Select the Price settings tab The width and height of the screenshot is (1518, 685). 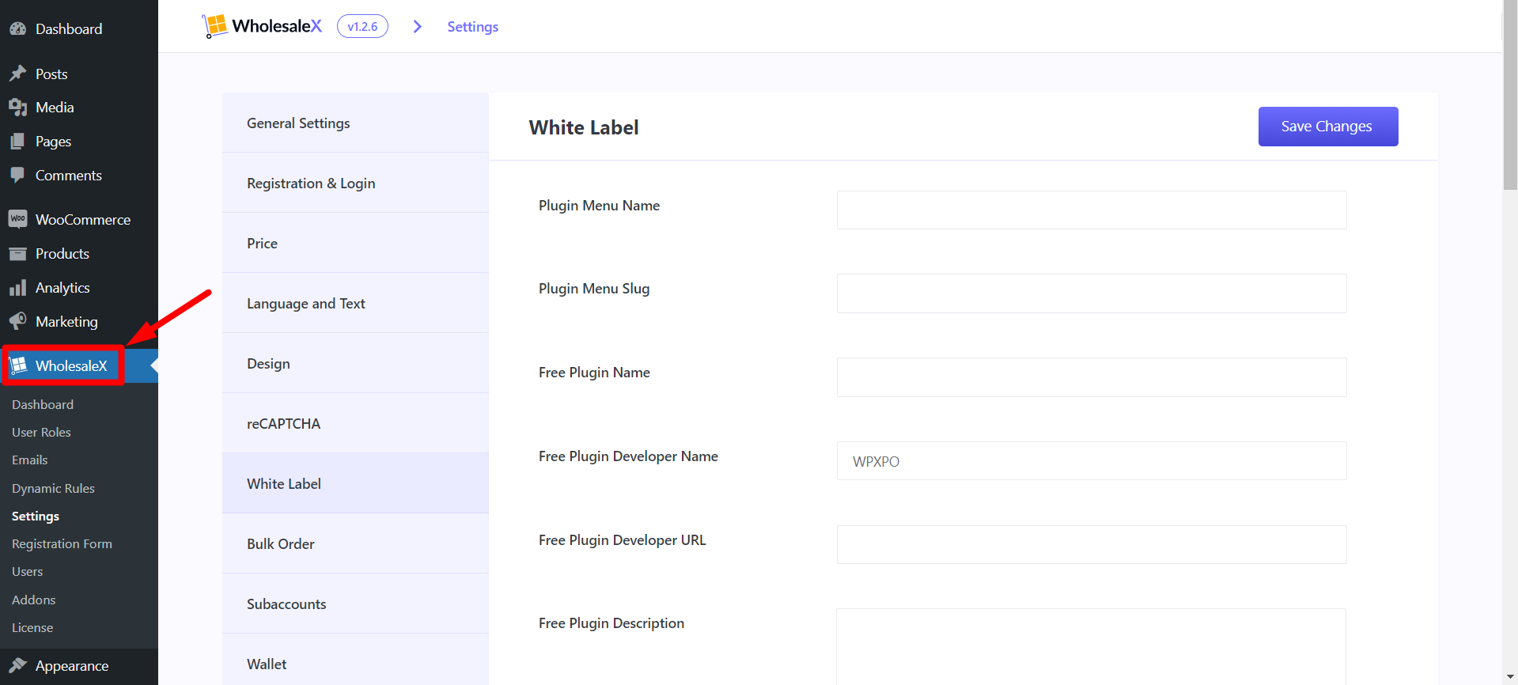click(355, 243)
